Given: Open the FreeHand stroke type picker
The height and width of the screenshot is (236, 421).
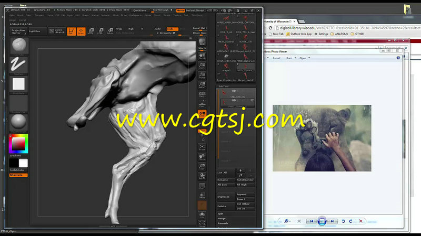Looking at the screenshot, I should pyautogui.click(x=19, y=65).
